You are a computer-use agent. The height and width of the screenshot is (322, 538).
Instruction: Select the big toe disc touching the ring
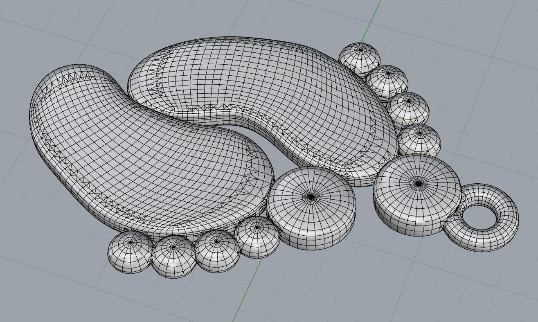click(417, 195)
